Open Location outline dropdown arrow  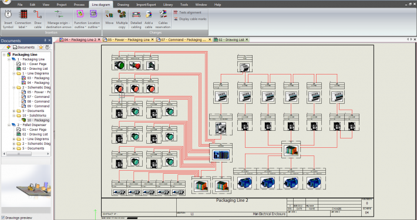pyautogui.click(x=99, y=27)
